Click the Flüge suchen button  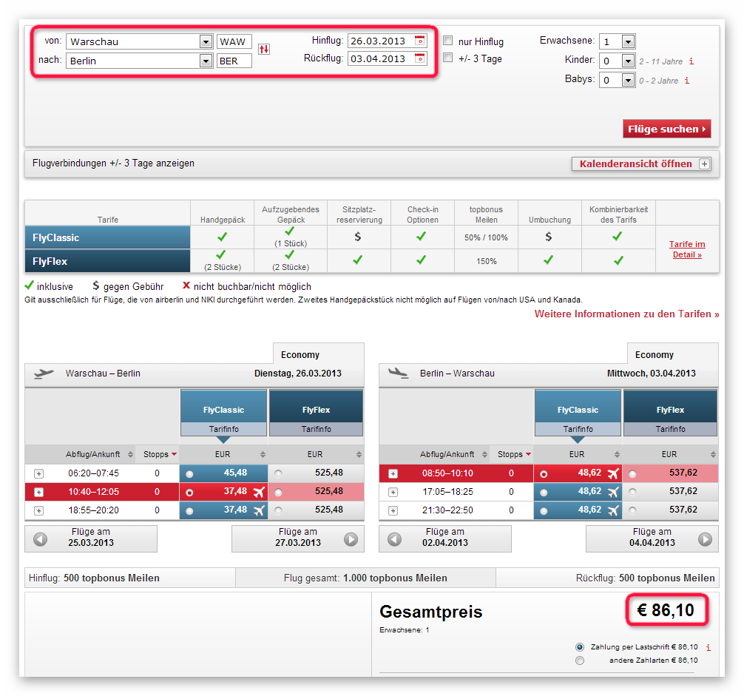click(x=666, y=129)
